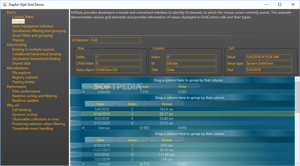Image resolution: width=300 pixels, height=166 pixels.
Task: Click the Dapfor app icon in title bar
Action: pos(5,4)
